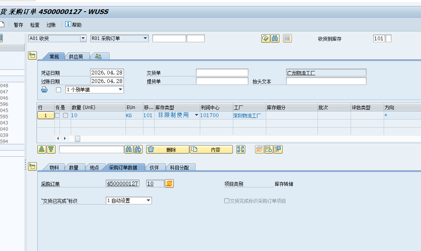
Task: Collapse the header data area toggle icon
Action: click(x=32, y=55)
